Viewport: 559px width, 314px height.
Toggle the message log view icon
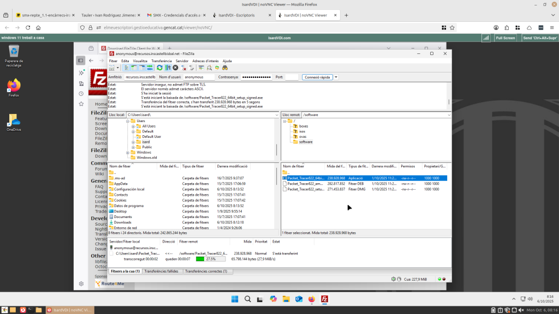click(x=126, y=68)
